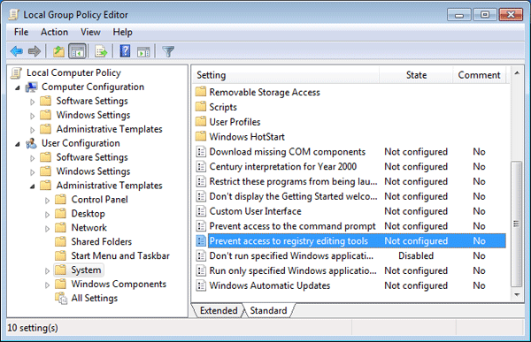
Task: Select 'Run only specified Windows applicatio...' row
Action: tap(350, 270)
